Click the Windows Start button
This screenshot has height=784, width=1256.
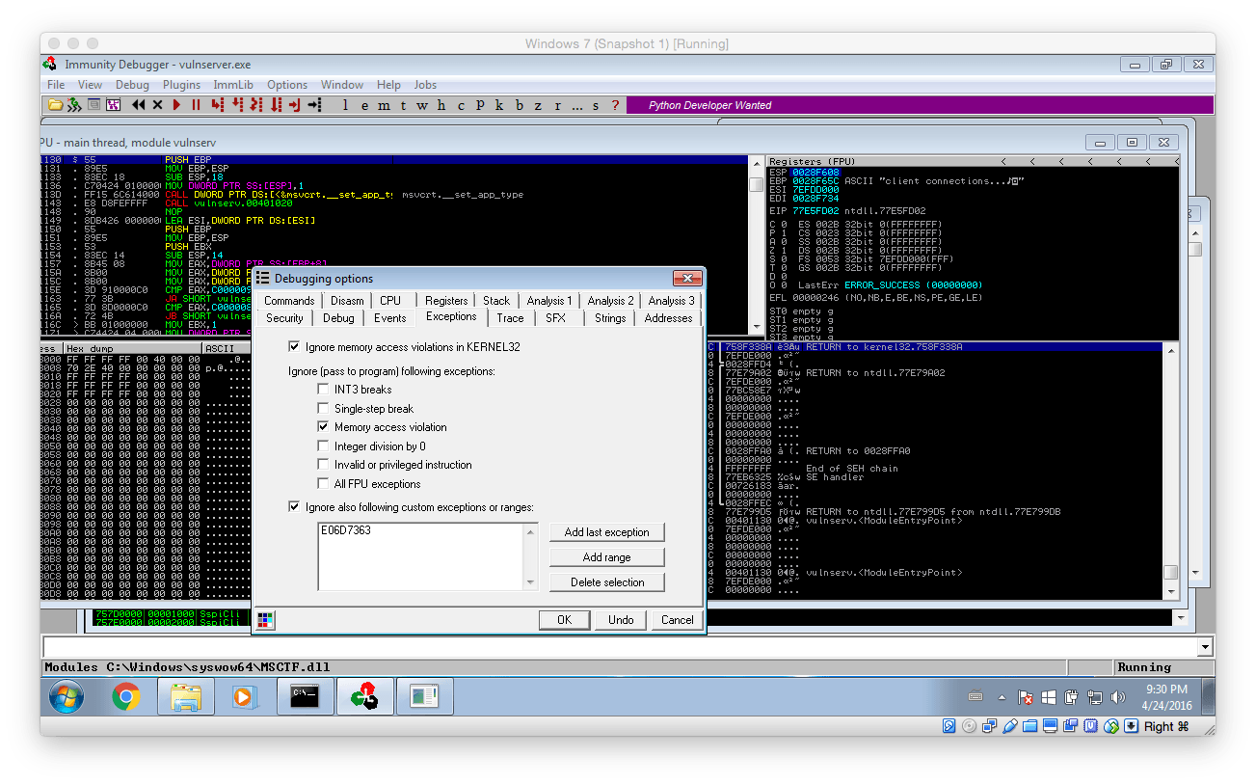(67, 696)
